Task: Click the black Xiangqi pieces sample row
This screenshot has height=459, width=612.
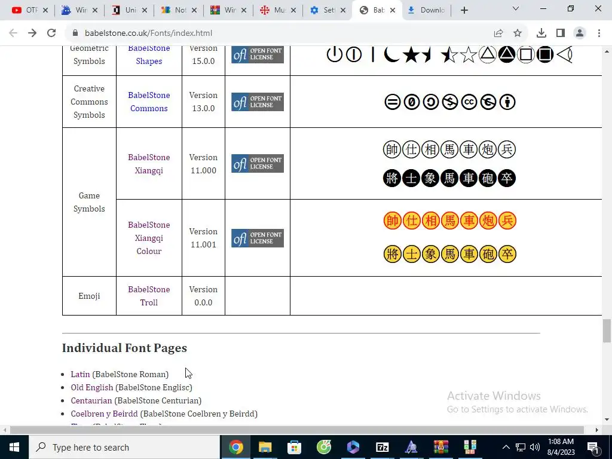Action: tap(449, 178)
